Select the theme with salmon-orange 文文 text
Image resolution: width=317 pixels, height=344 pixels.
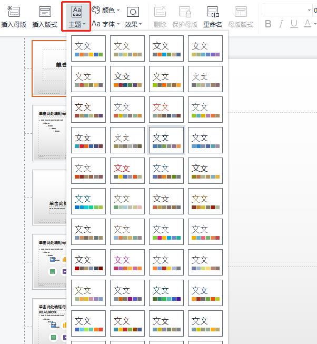click(x=166, y=110)
